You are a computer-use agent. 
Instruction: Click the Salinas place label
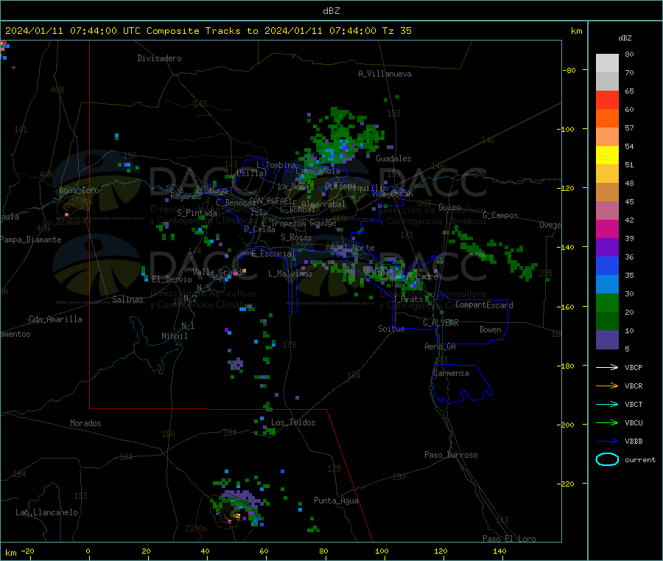point(127,299)
